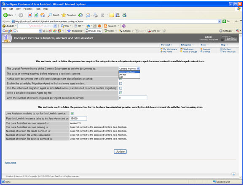Click the Update button

[120, 151]
